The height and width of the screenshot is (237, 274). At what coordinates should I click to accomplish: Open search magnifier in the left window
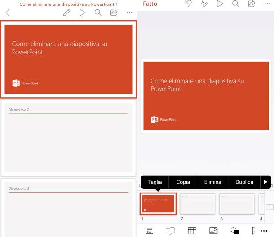98,13
